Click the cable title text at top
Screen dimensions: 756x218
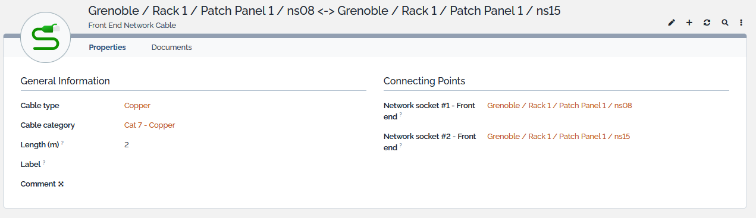[324, 11]
